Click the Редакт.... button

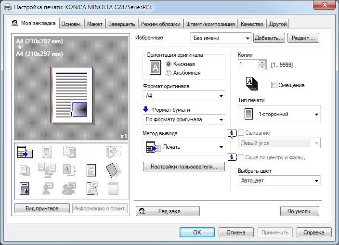(x=303, y=38)
